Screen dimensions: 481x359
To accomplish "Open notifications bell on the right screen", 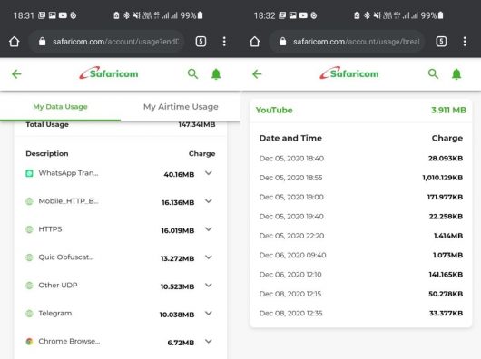I will [x=456, y=74].
